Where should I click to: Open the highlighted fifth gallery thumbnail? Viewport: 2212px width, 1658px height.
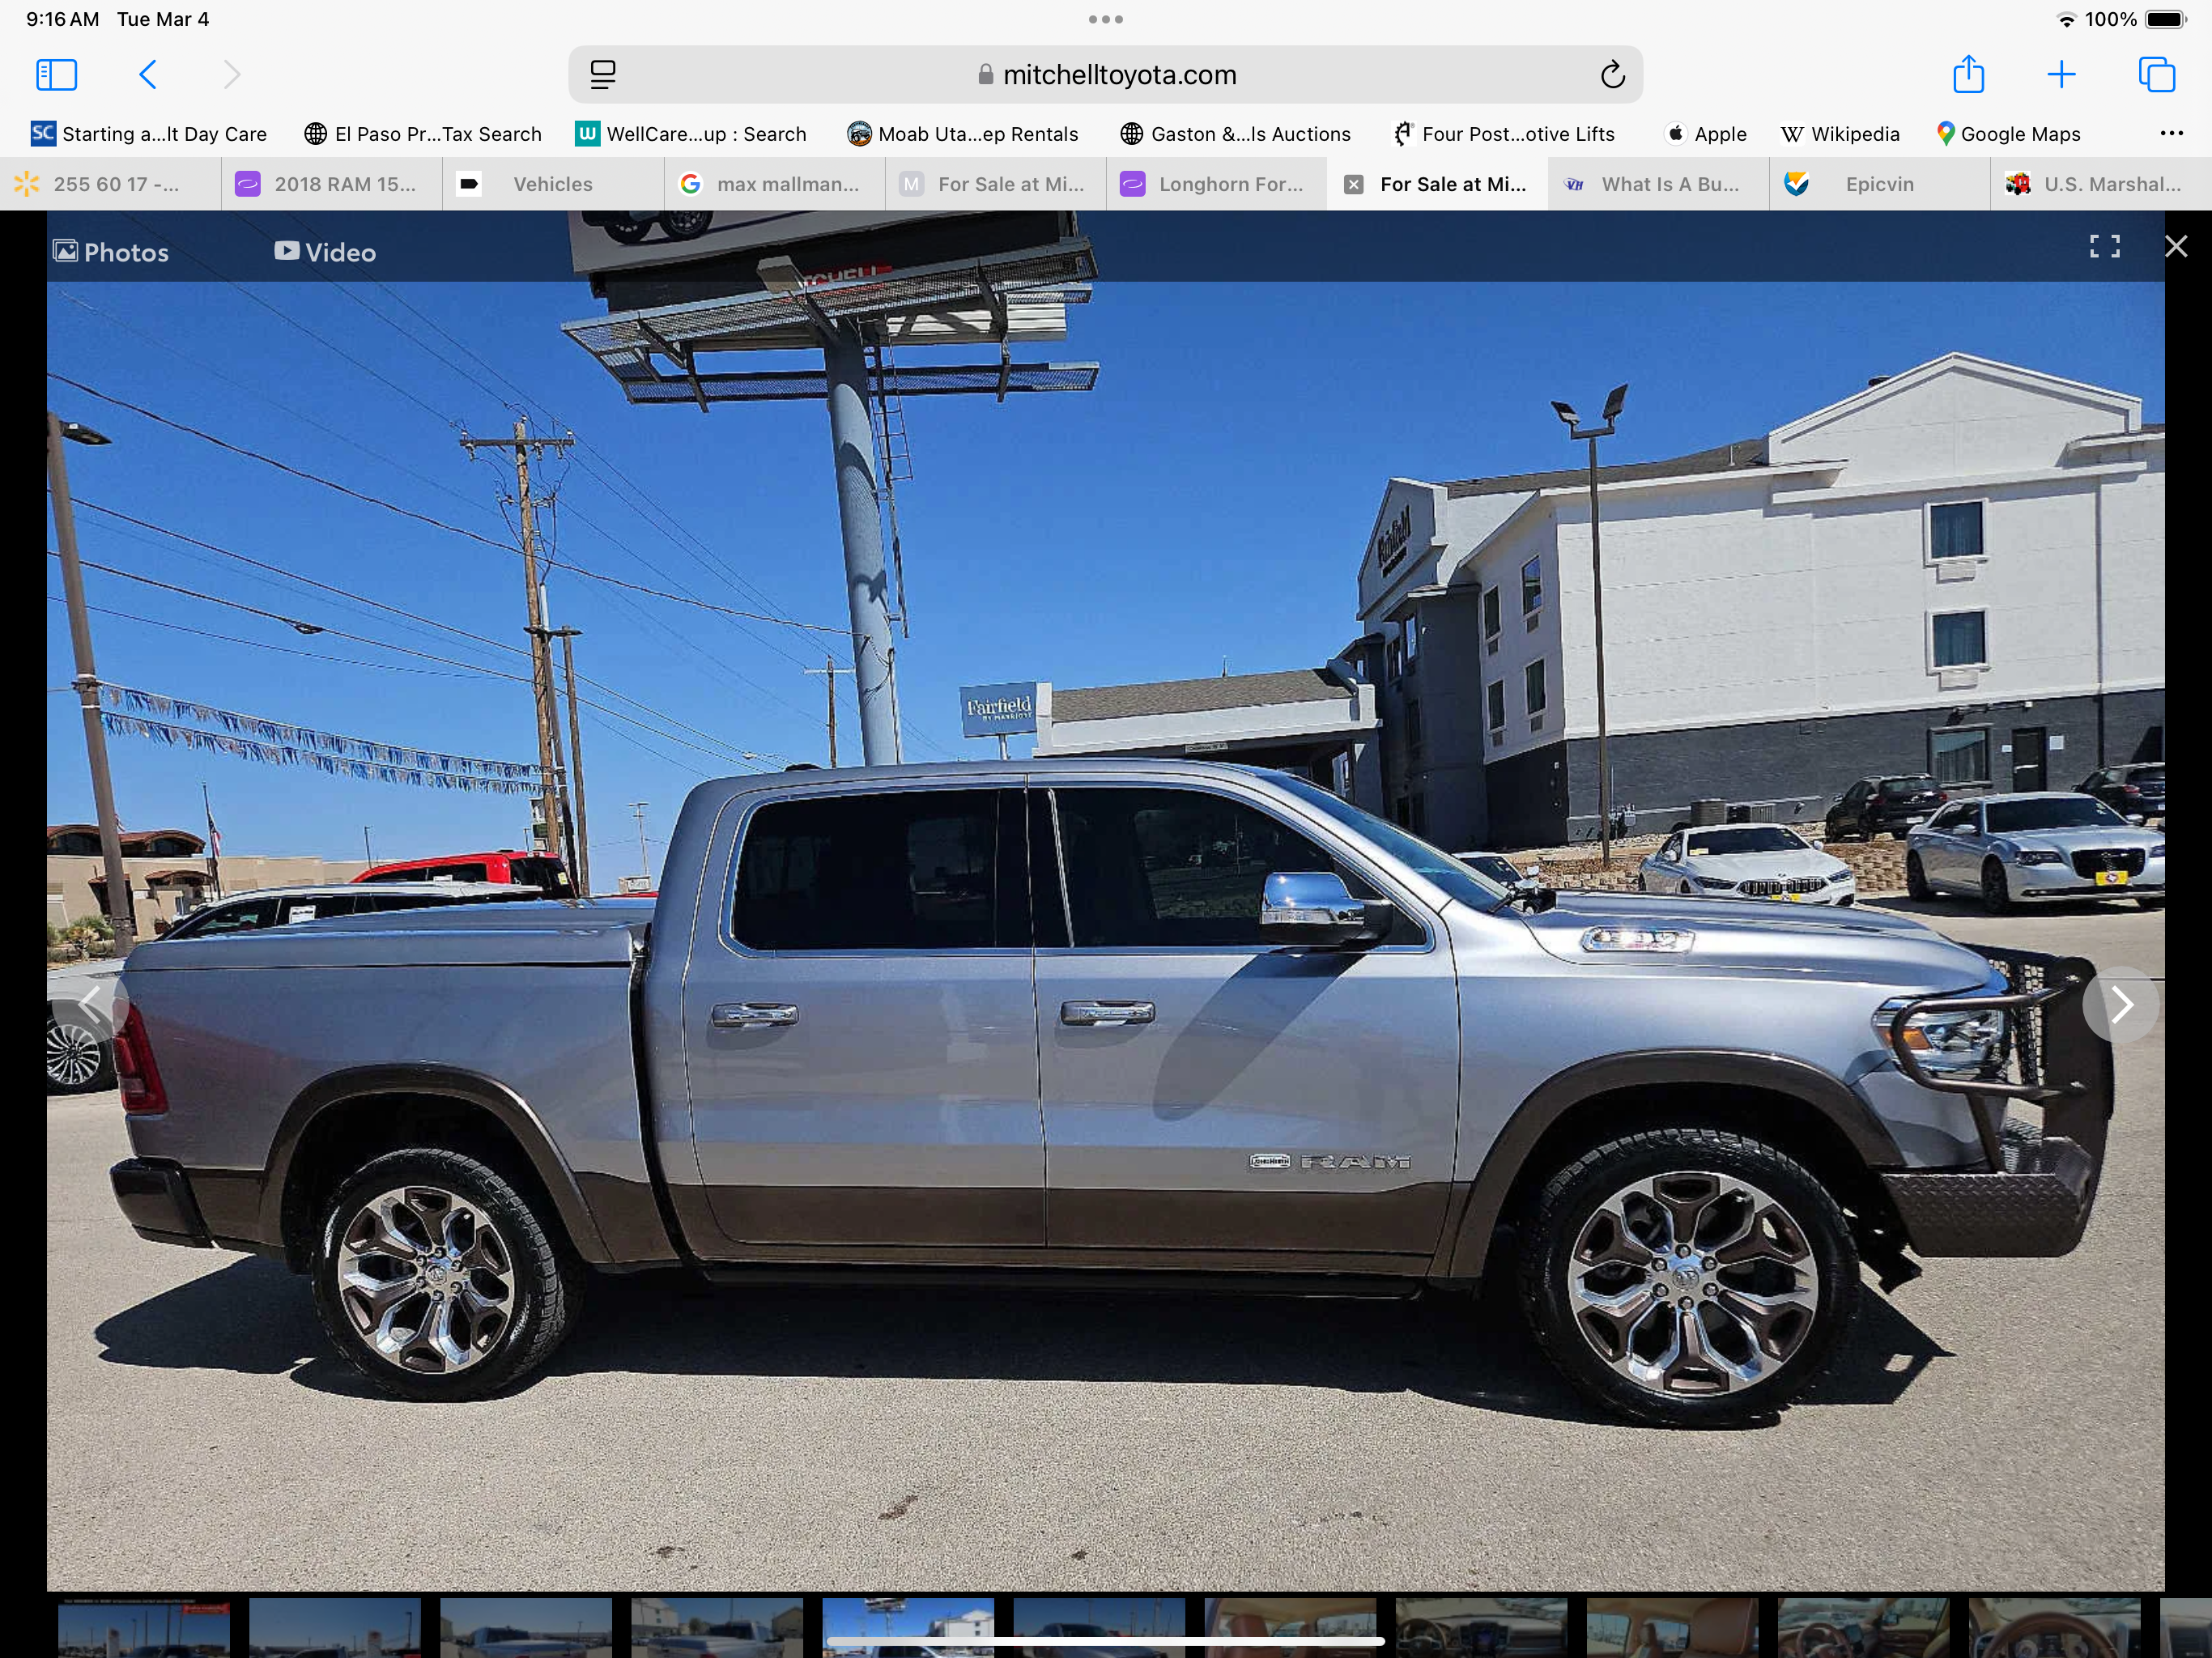point(908,1628)
